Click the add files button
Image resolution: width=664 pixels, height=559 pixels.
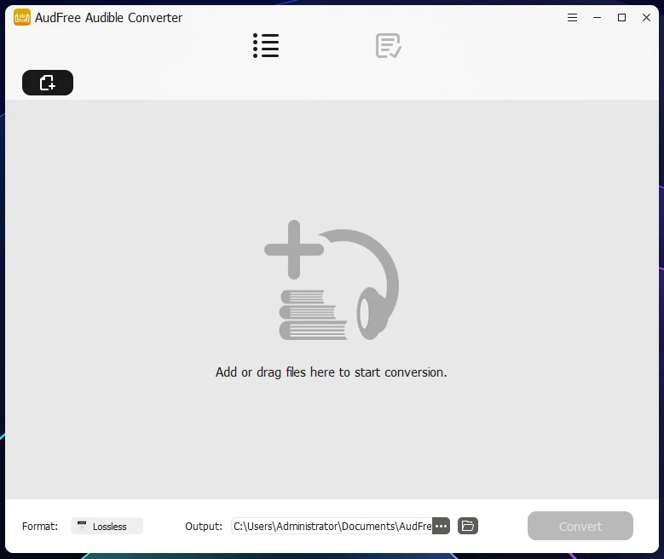point(48,83)
